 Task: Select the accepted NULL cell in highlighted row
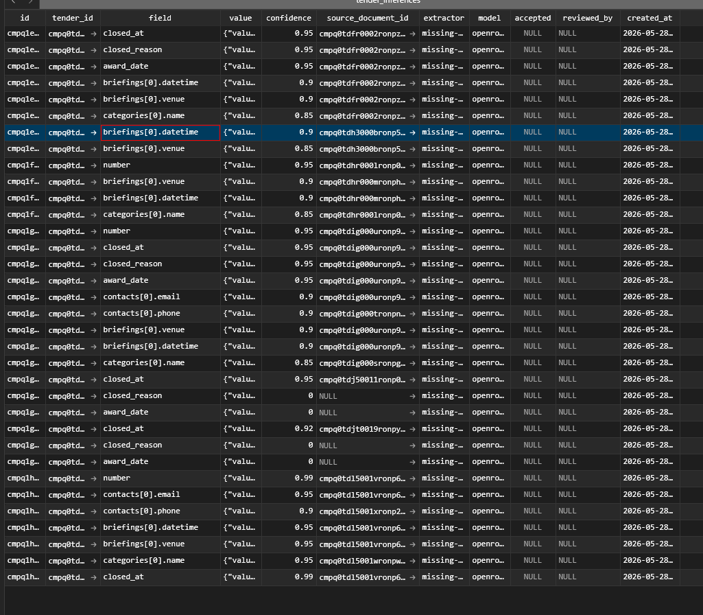[533, 132]
